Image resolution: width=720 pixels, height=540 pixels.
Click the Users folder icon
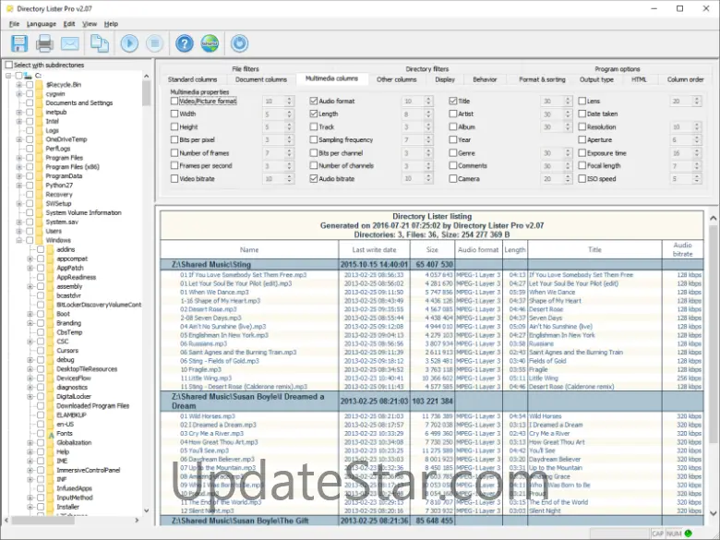[x=39, y=231]
